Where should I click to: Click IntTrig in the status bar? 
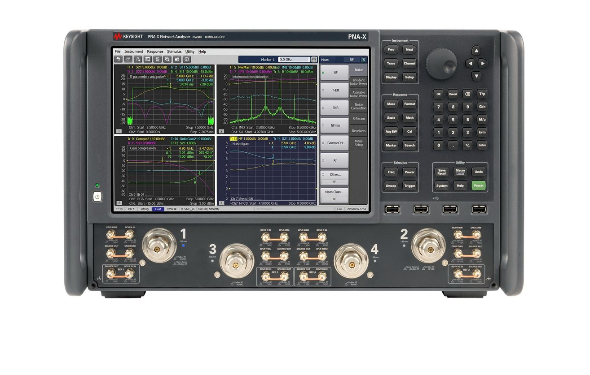pyautogui.click(x=145, y=209)
